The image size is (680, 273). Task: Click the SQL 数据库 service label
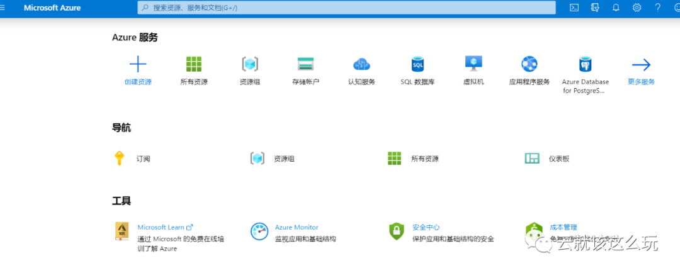pos(417,82)
